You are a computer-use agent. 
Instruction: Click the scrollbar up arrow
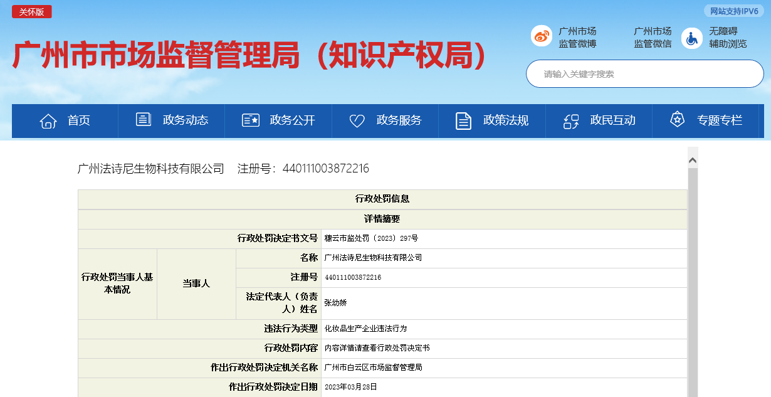(x=693, y=161)
